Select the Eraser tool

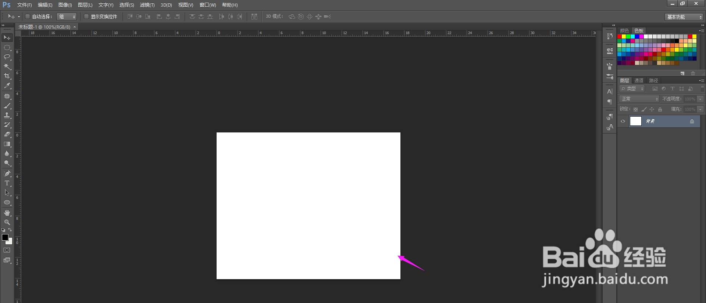(7, 134)
